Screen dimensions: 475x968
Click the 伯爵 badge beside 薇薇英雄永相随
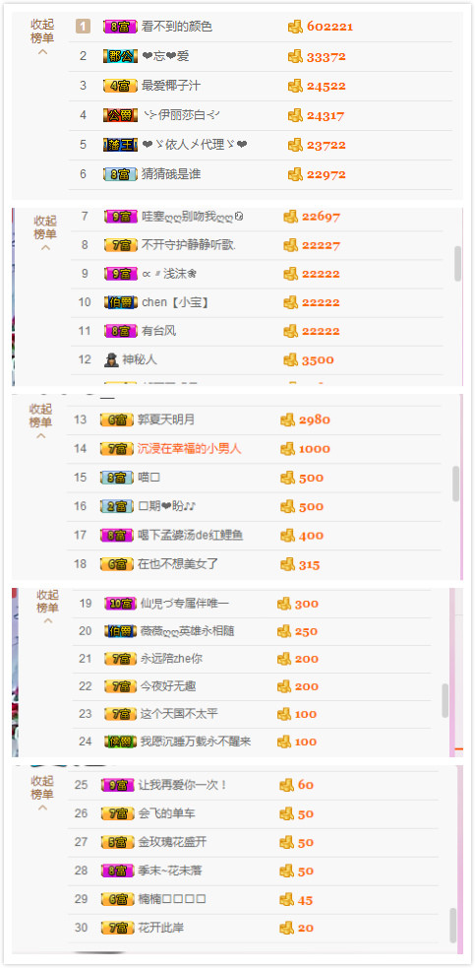pos(120,631)
